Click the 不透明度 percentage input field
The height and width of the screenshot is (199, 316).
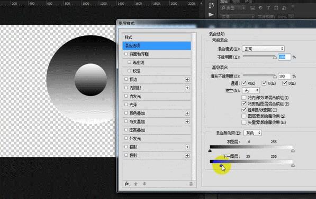[284, 57]
